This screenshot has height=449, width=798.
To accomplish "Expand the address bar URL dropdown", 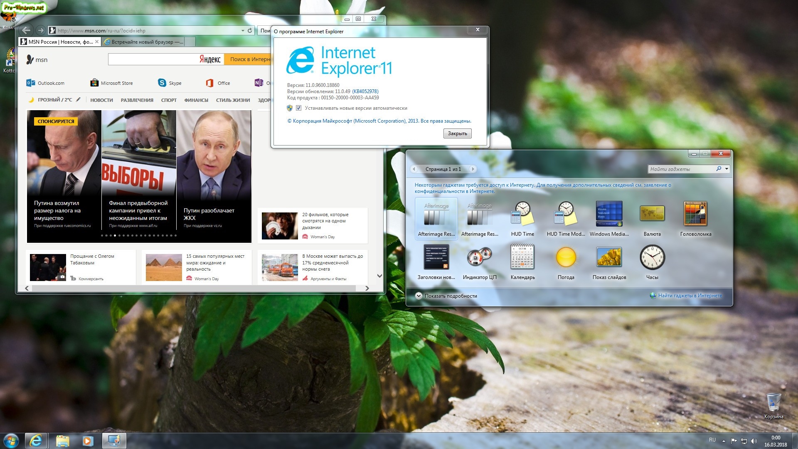I will click(243, 30).
